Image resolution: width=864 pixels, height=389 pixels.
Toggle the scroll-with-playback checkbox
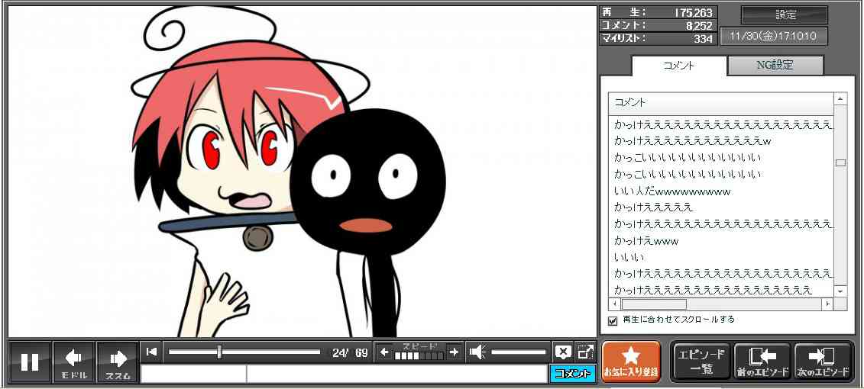(x=613, y=320)
